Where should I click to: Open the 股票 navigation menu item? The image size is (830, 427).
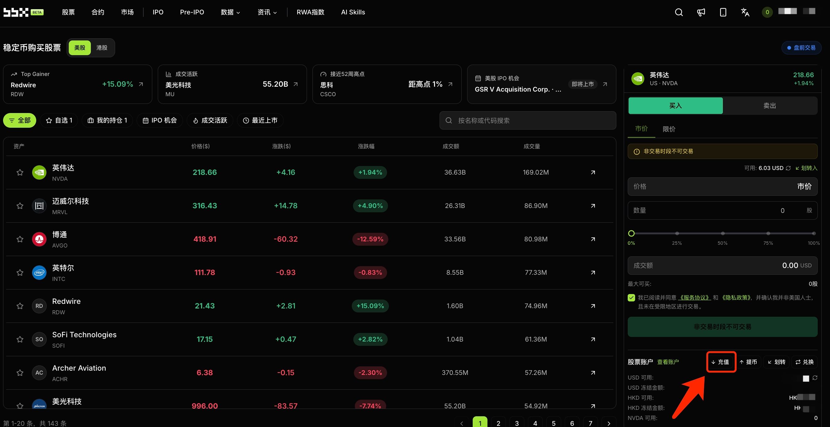tap(68, 12)
